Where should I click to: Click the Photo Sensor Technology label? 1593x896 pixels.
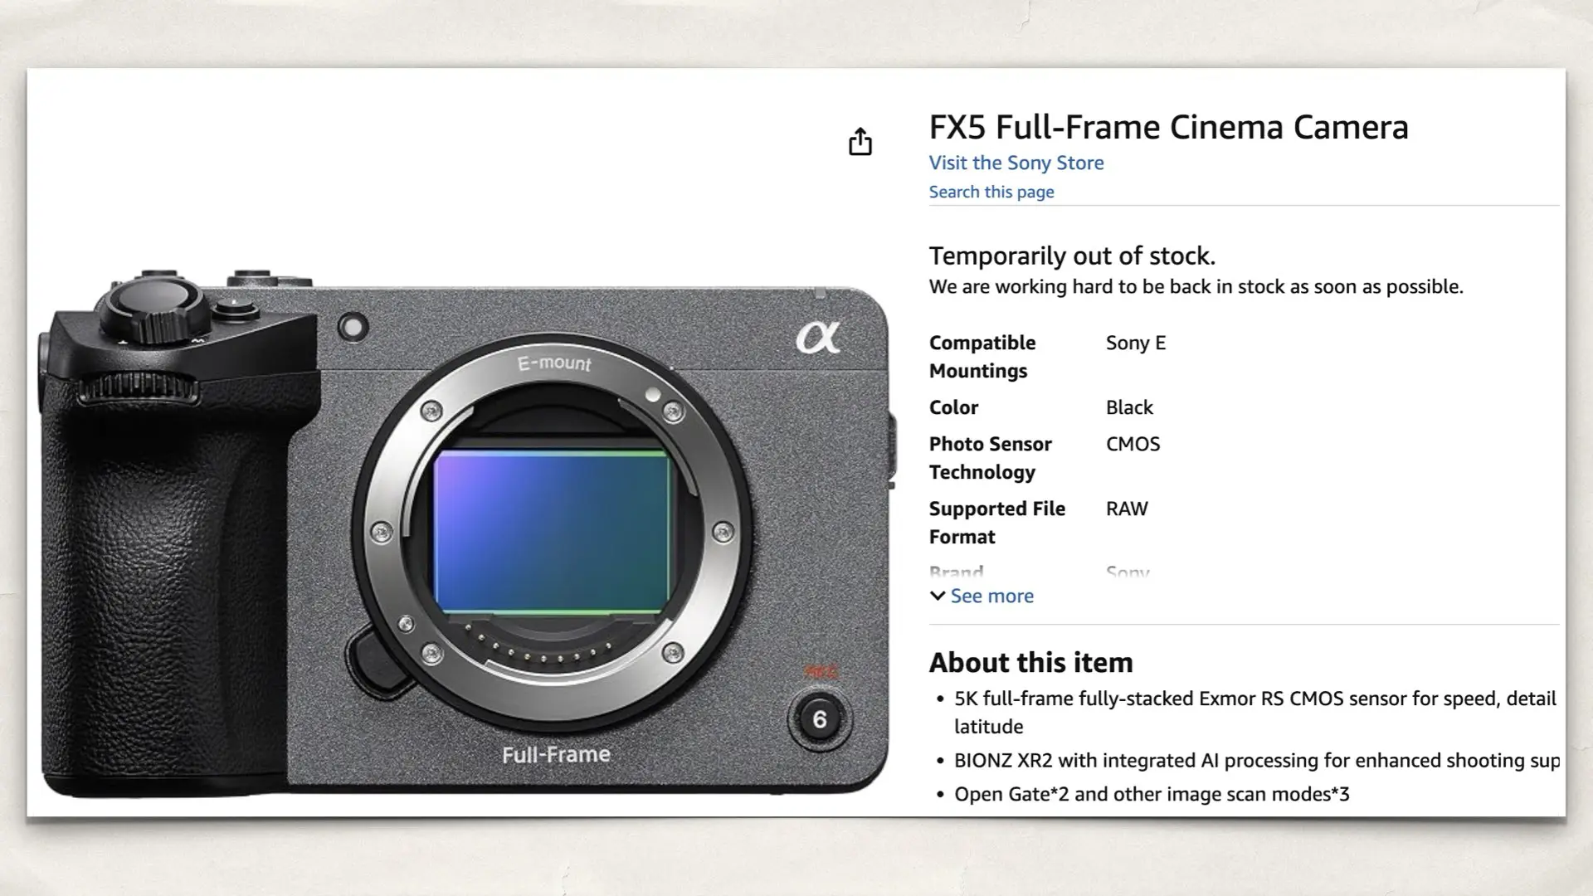point(991,458)
